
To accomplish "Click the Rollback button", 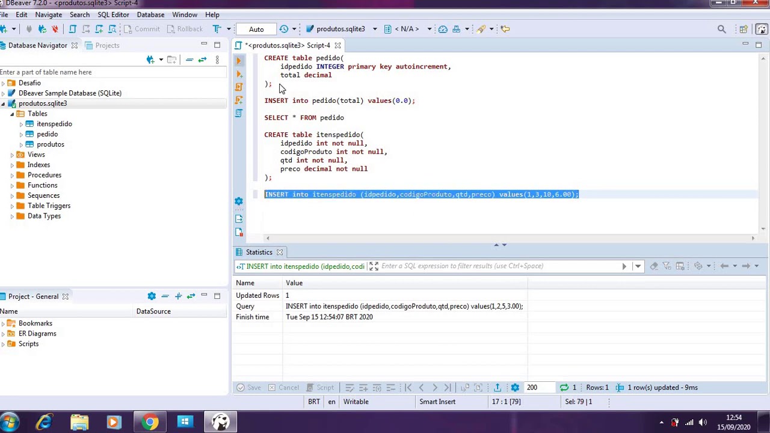I will click(x=183, y=29).
